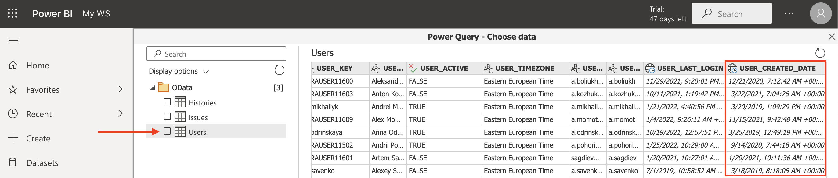Open the more options ellipsis menu
Screen dimensions: 838x178
pyautogui.click(x=789, y=14)
